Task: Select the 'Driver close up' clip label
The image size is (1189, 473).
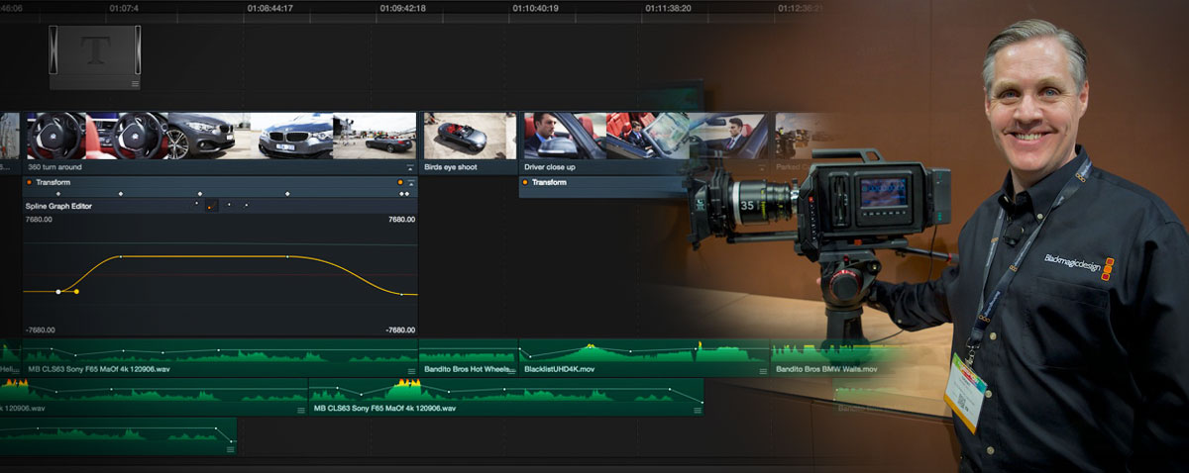Action: pos(550,167)
